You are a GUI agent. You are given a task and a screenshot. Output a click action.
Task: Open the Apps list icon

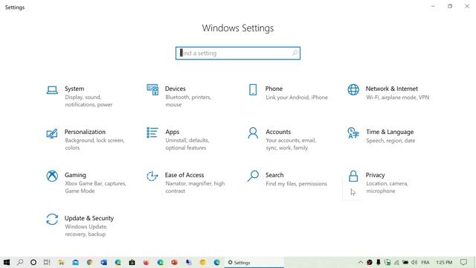152,133
